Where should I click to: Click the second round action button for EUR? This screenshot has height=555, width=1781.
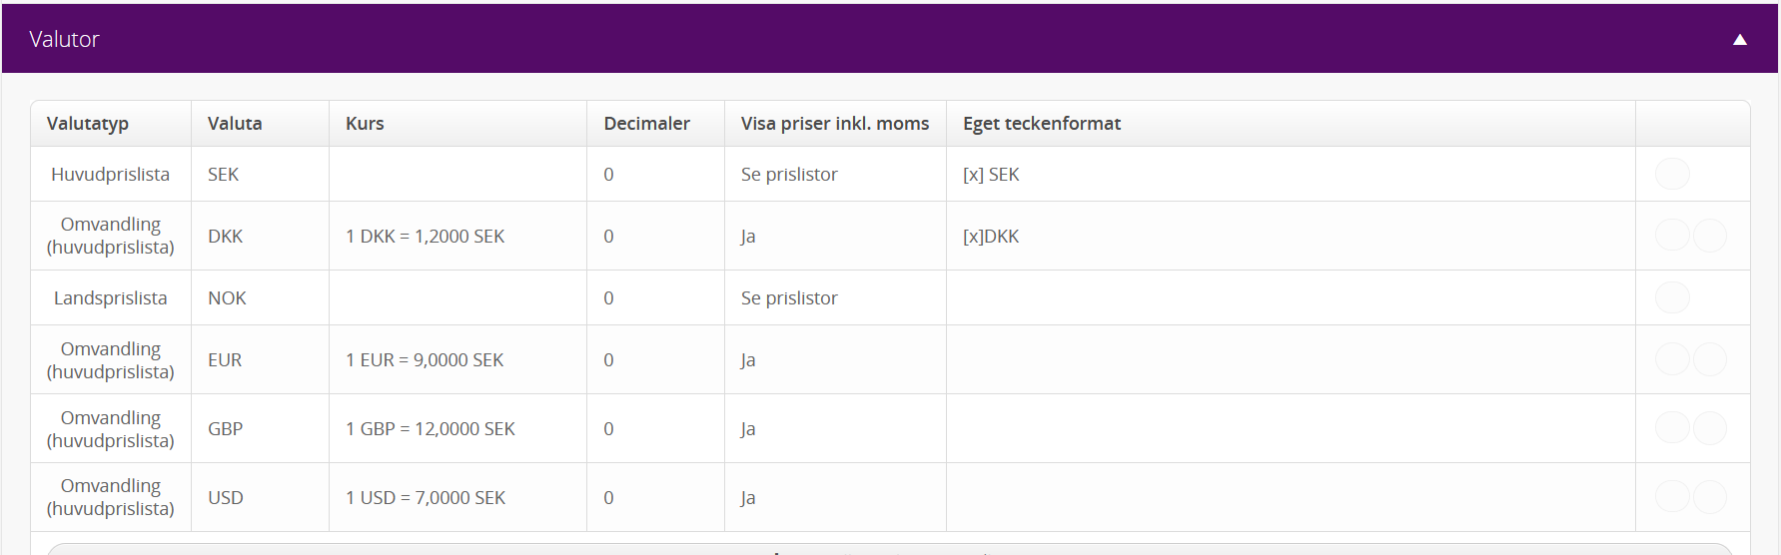click(1710, 359)
